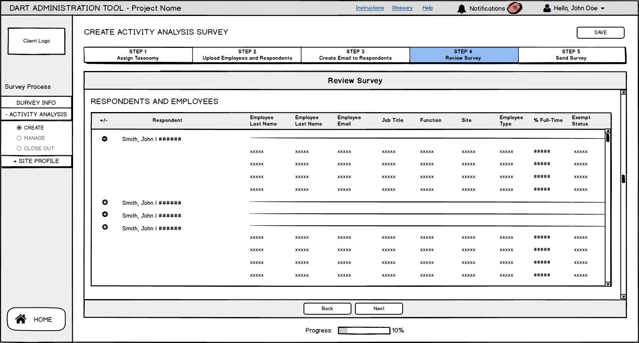Expand the second Smith, John respondent row

pyautogui.click(x=105, y=202)
